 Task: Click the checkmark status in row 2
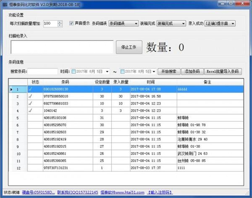tap(30, 96)
